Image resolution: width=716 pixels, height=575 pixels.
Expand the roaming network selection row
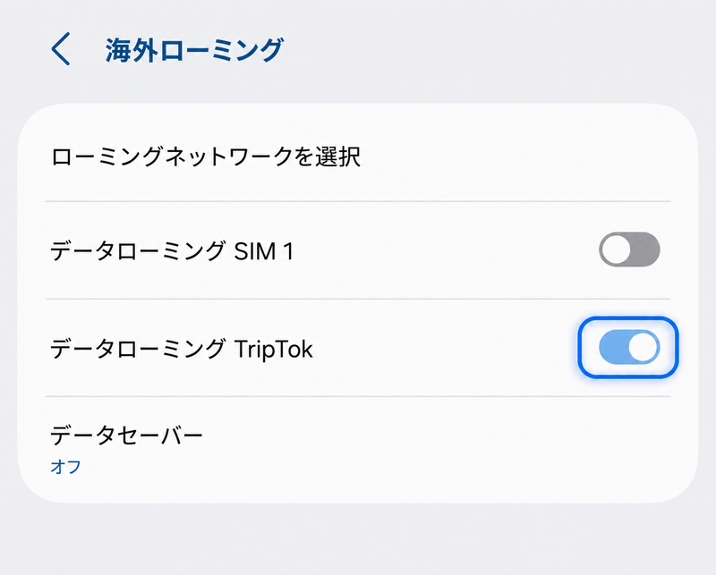coord(358,156)
